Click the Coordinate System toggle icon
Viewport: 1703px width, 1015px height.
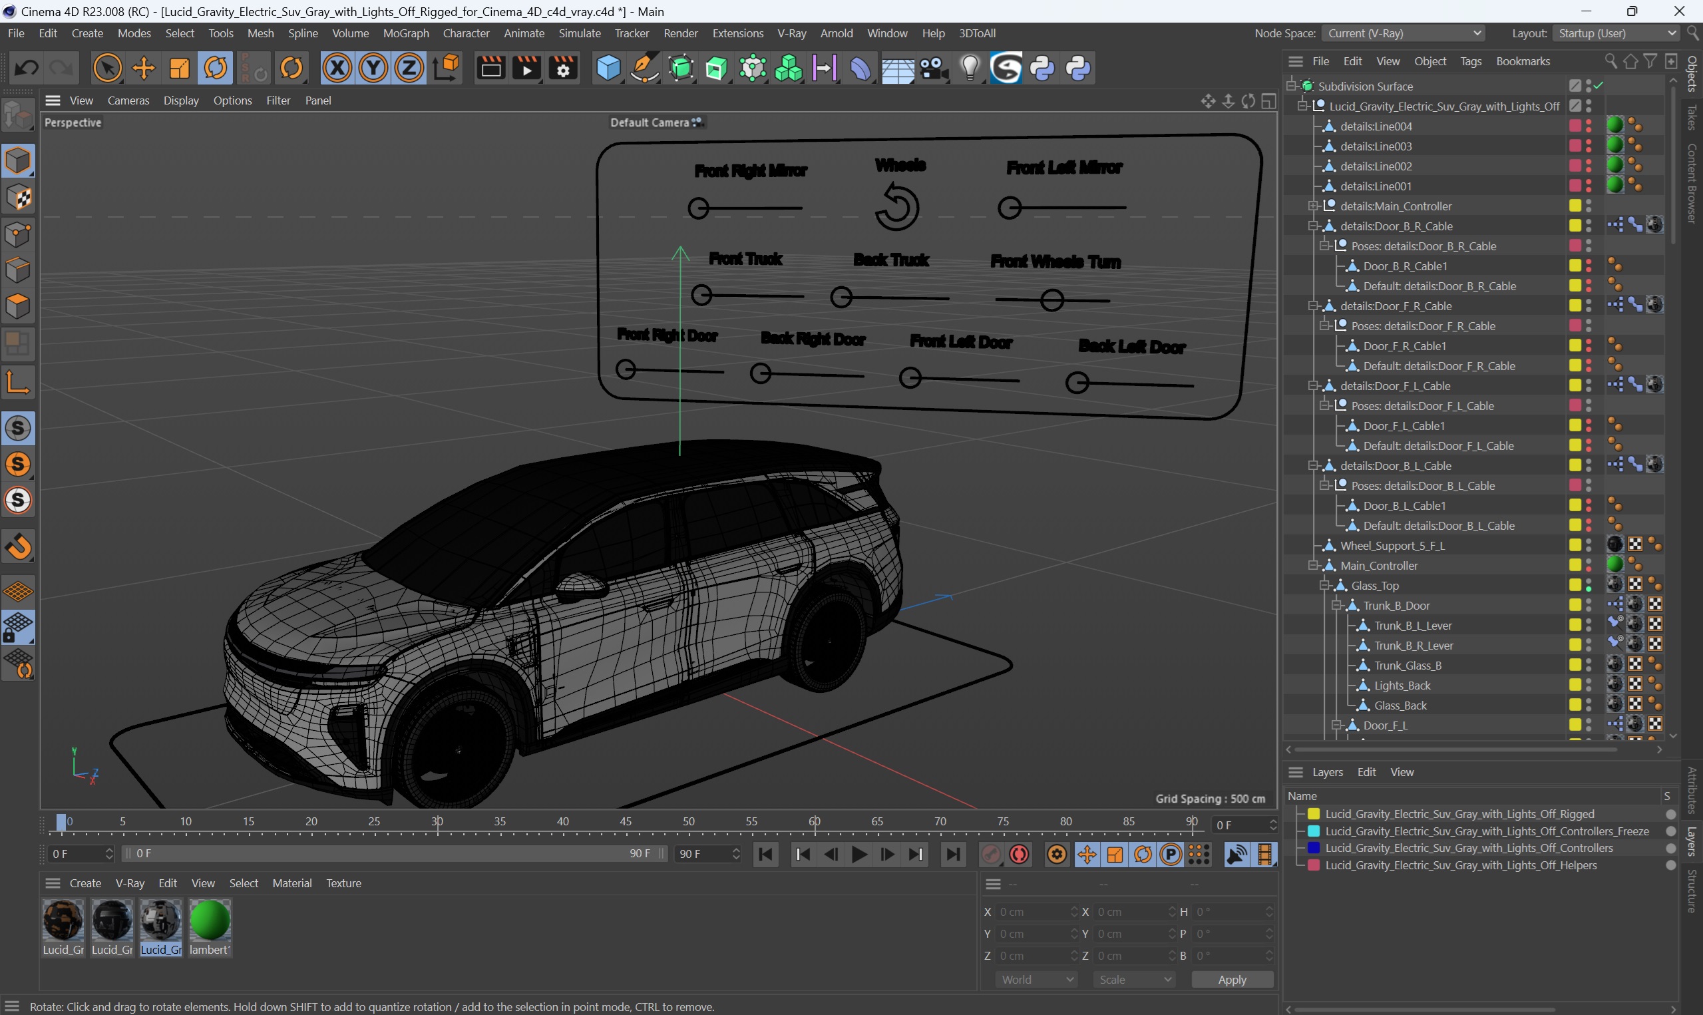[x=446, y=69]
